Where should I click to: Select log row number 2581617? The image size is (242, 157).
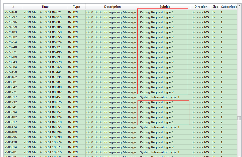point(120,97)
